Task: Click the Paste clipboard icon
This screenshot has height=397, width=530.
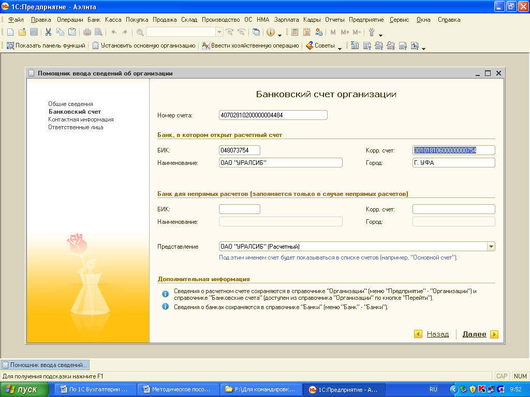Action: coord(72,32)
